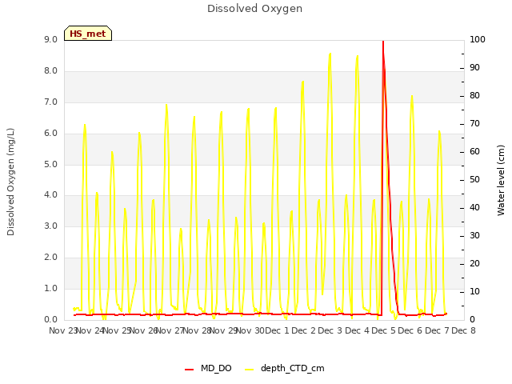Click the 9.0 left axis tick label

click(50, 39)
